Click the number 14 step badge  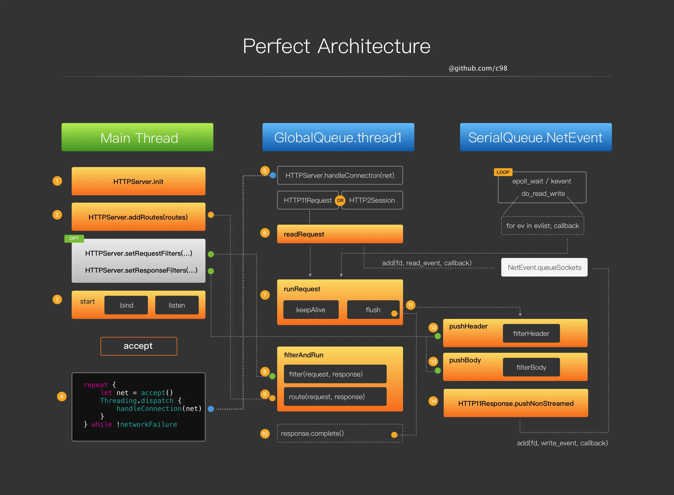(433, 401)
